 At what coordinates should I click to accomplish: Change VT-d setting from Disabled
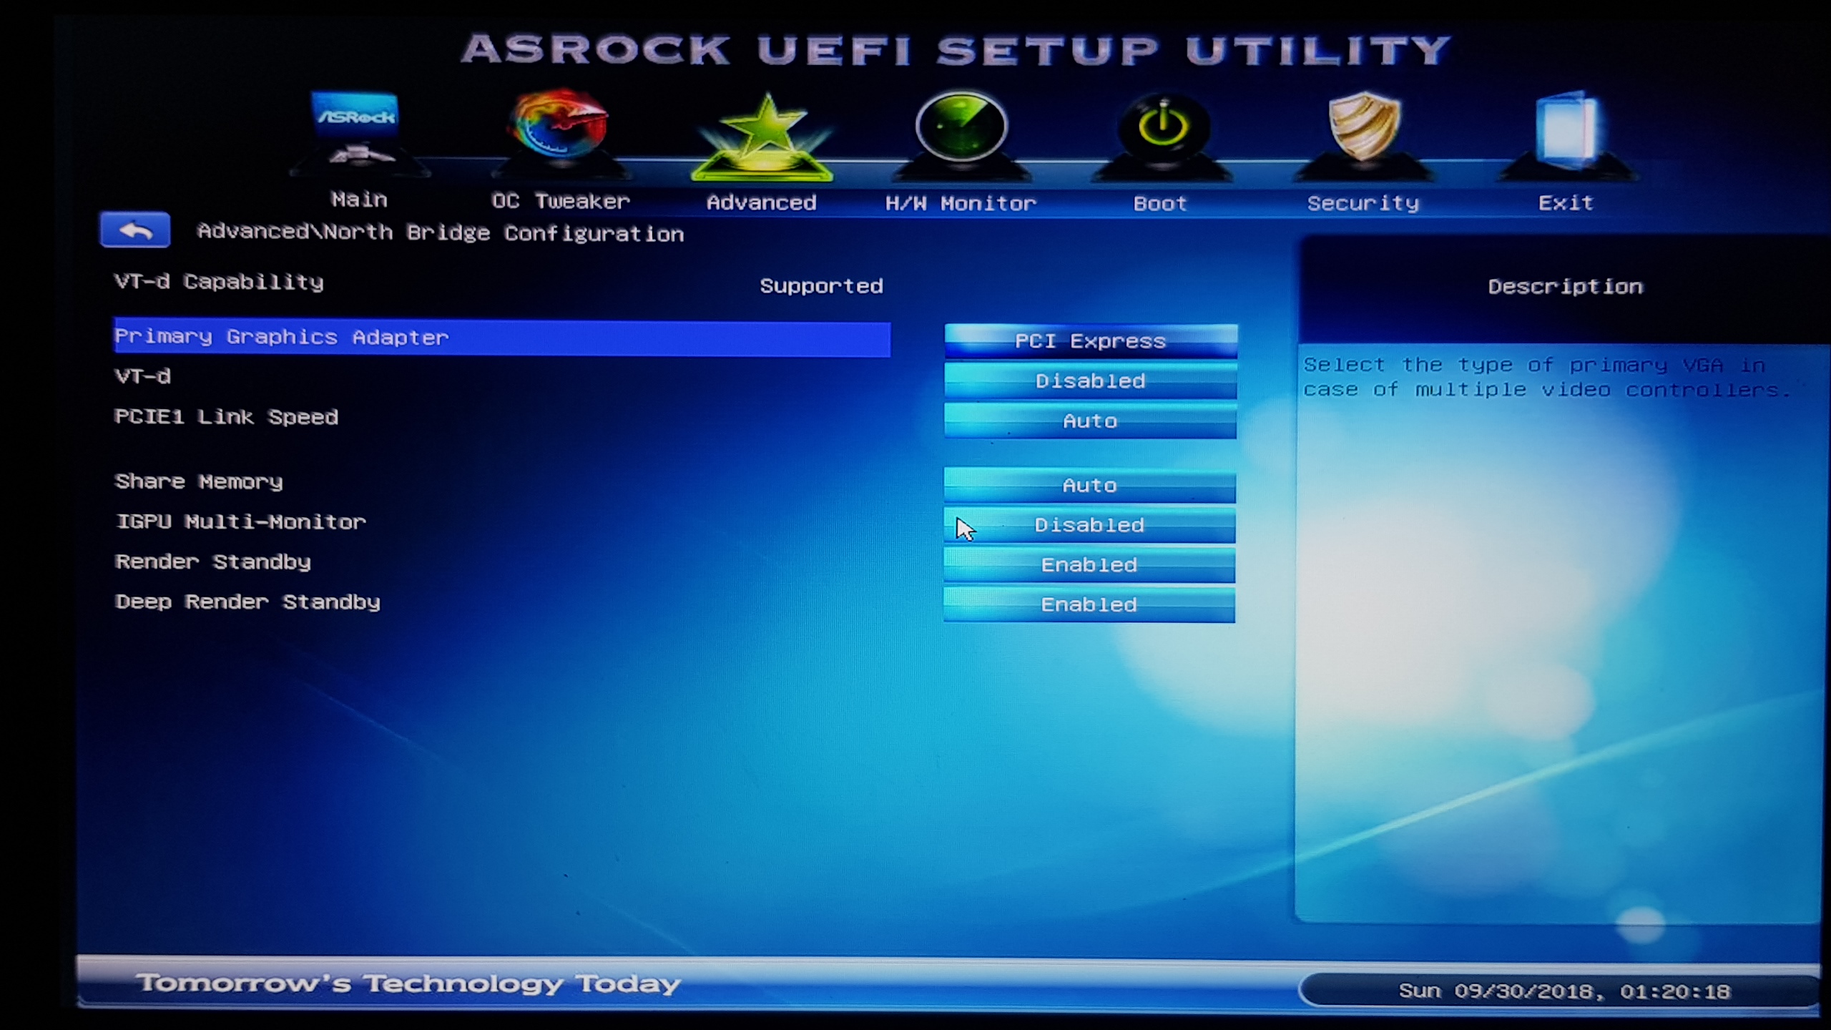tap(1091, 381)
